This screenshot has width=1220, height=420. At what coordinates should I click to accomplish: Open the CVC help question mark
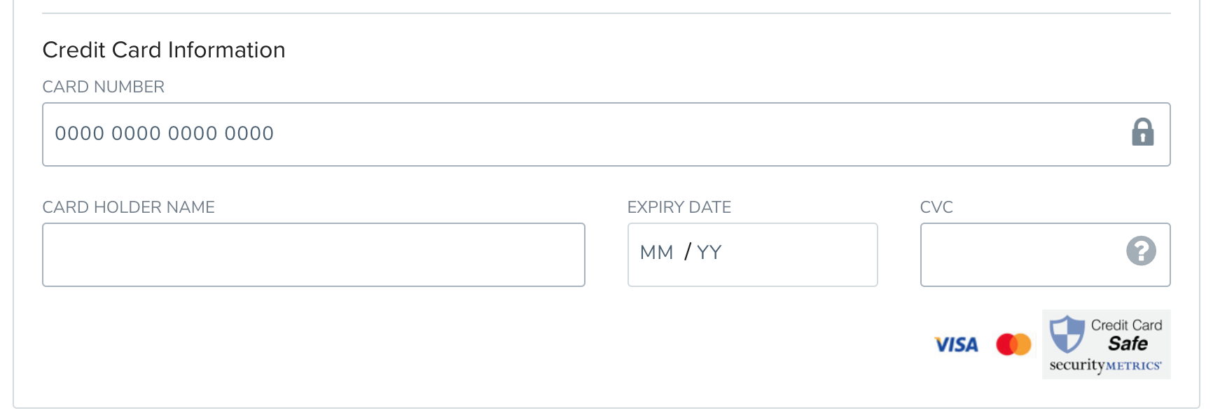tap(1141, 251)
